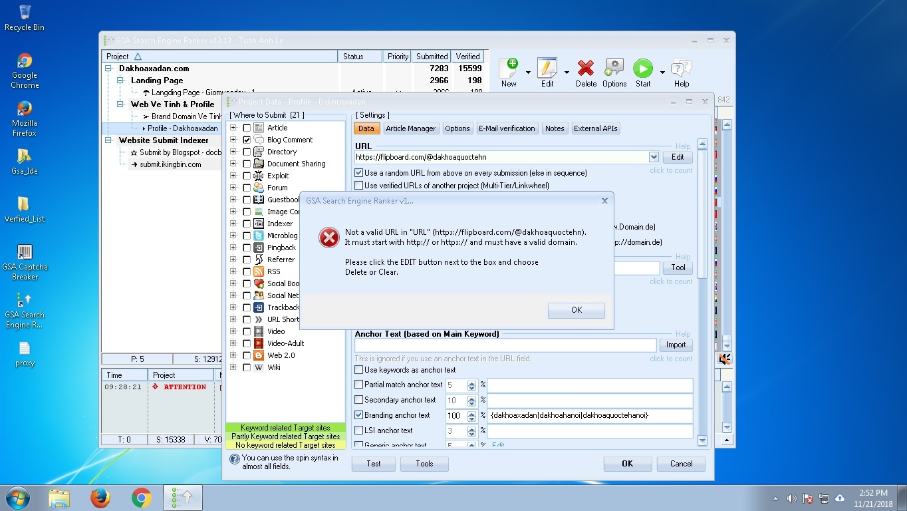Open Windows Start menu orb
The height and width of the screenshot is (511, 907).
point(17,498)
